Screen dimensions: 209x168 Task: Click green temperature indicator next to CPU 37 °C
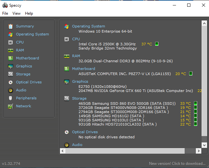click(157, 44)
